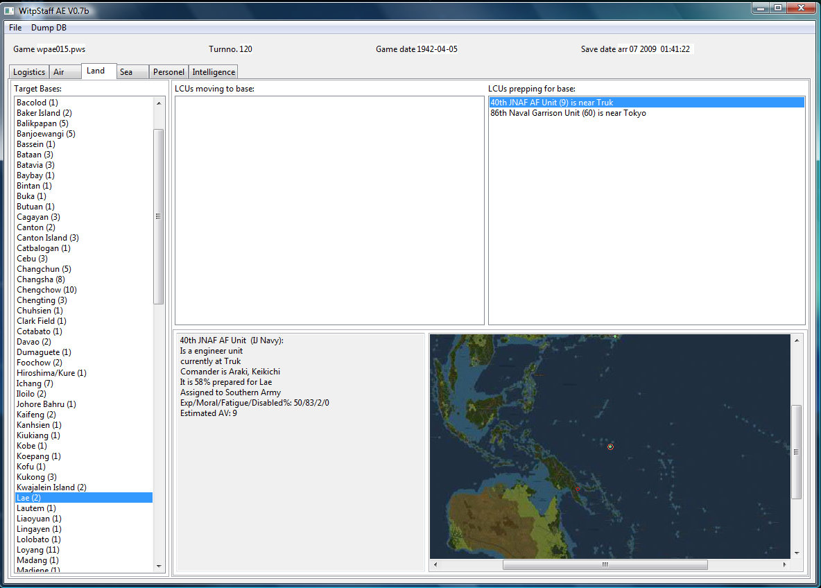821x588 pixels.
Task: Select 86th Naval Garrison Unit entry
Action: (x=568, y=113)
